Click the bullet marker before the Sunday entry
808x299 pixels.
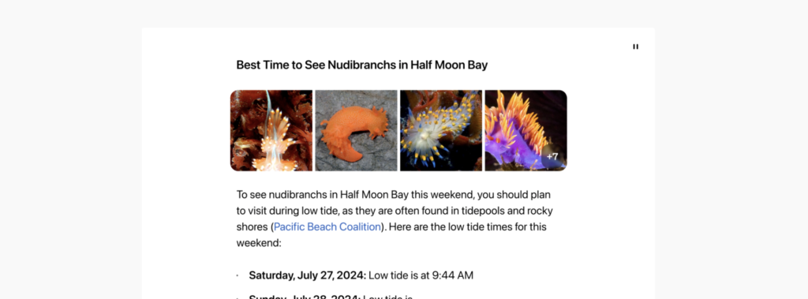click(238, 297)
